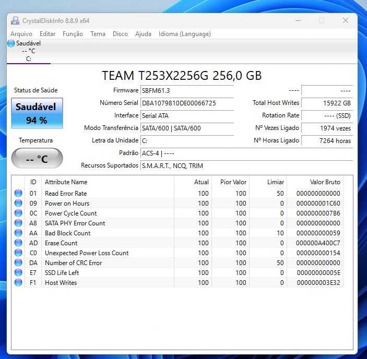Screen dimensions: 367x359
Task: Click the Valor Bruto column header
Action: click(315, 182)
